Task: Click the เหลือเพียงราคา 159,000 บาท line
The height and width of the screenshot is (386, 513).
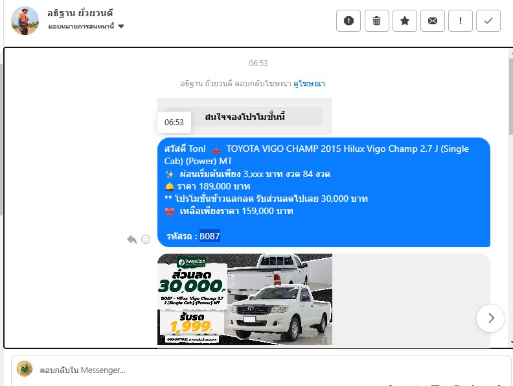Action: [x=236, y=211]
